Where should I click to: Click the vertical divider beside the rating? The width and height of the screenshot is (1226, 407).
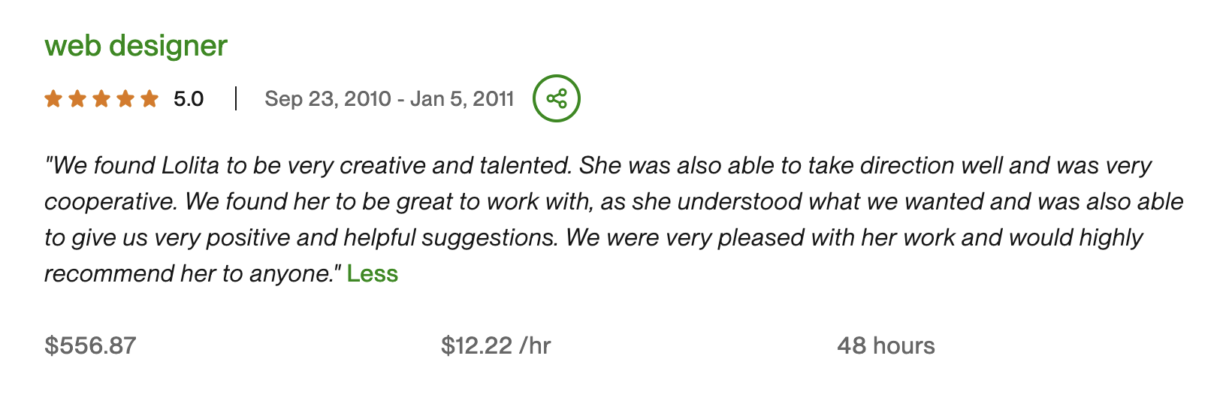pos(236,98)
